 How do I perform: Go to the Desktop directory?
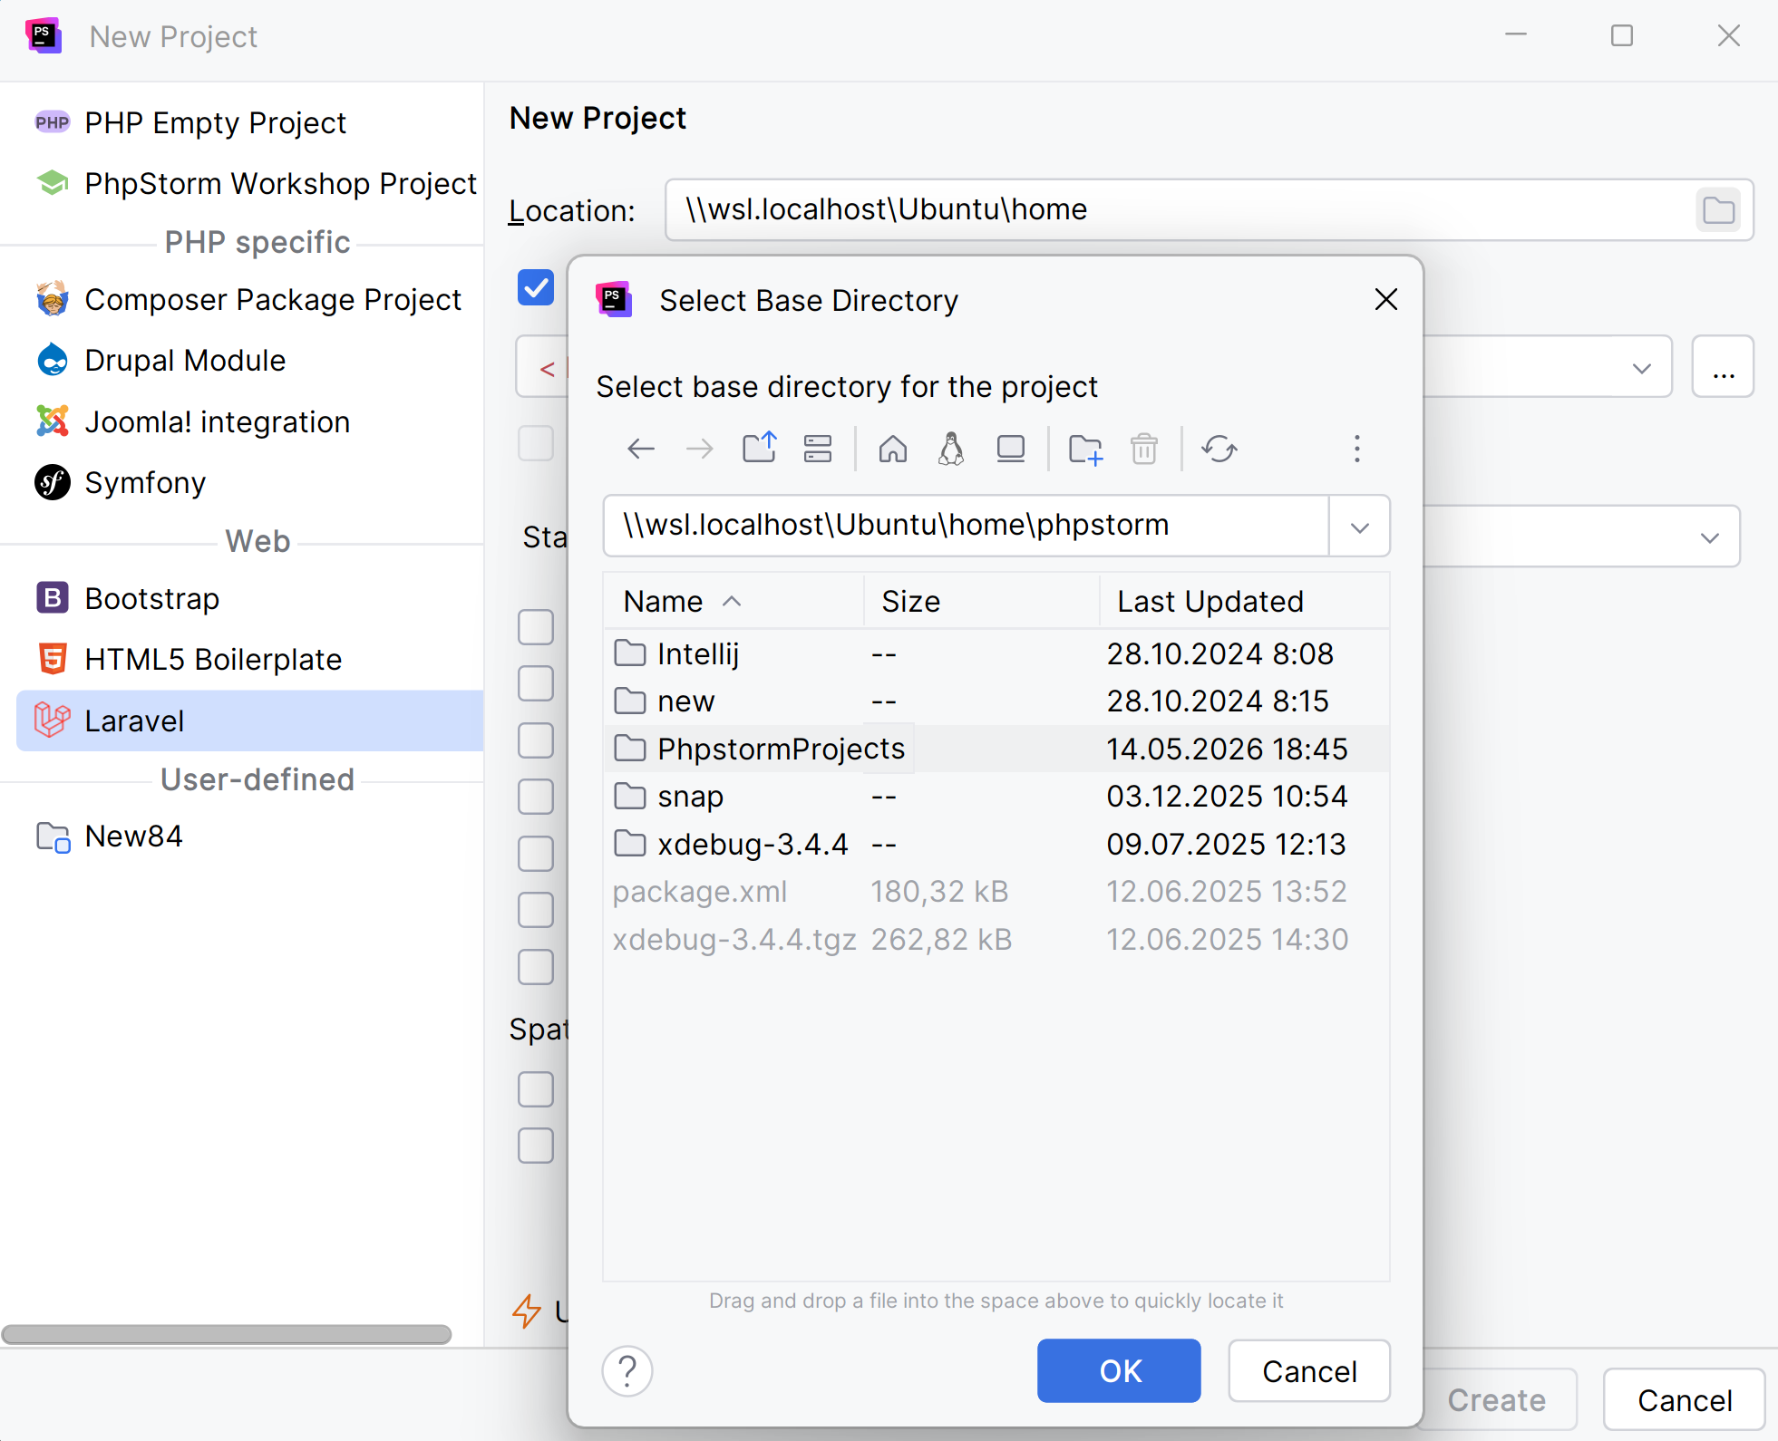pyautogui.click(x=1011, y=449)
